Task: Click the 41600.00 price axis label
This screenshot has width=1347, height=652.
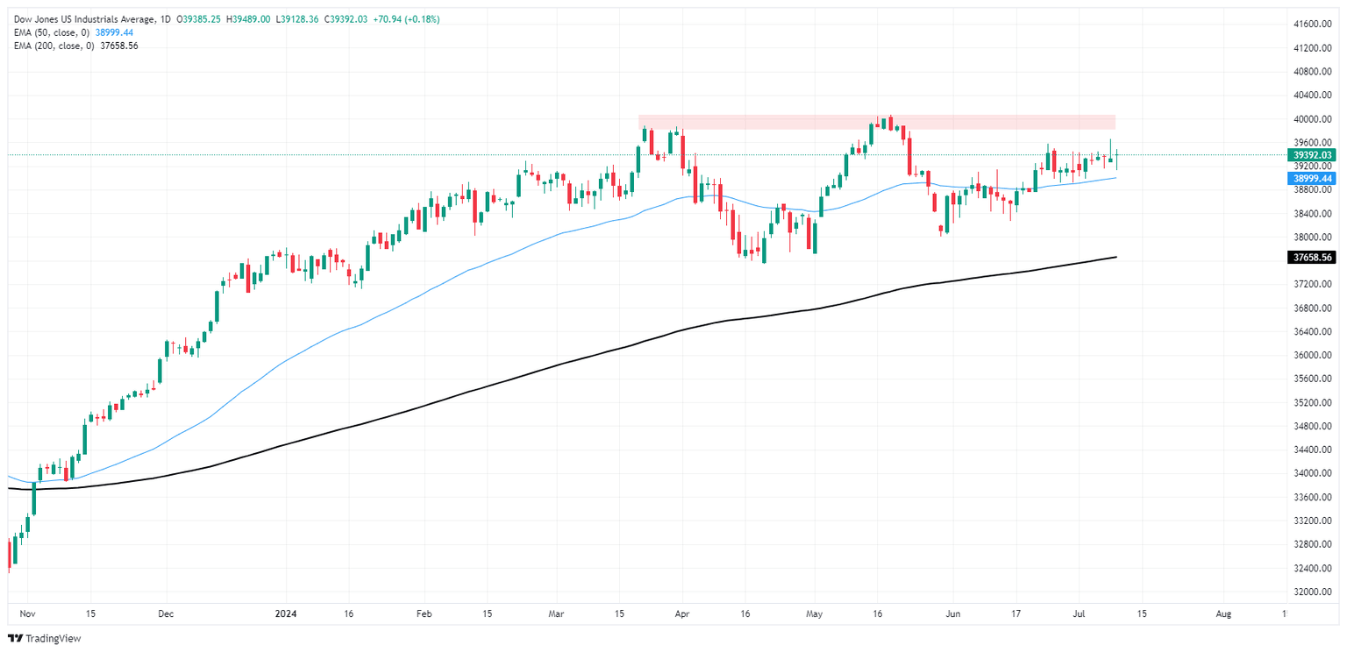Action: click(x=1314, y=25)
